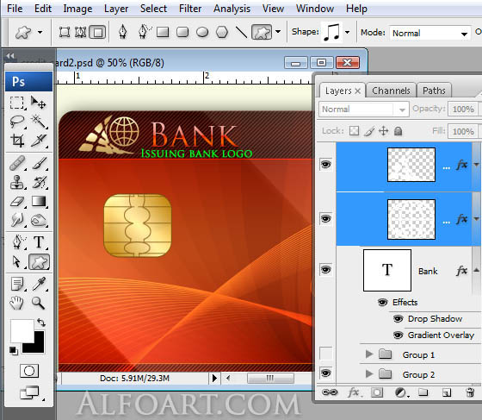Image resolution: width=482 pixels, height=420 pixels.
Task: Select the Path Selection arrow tool
Action: point(17,261)
